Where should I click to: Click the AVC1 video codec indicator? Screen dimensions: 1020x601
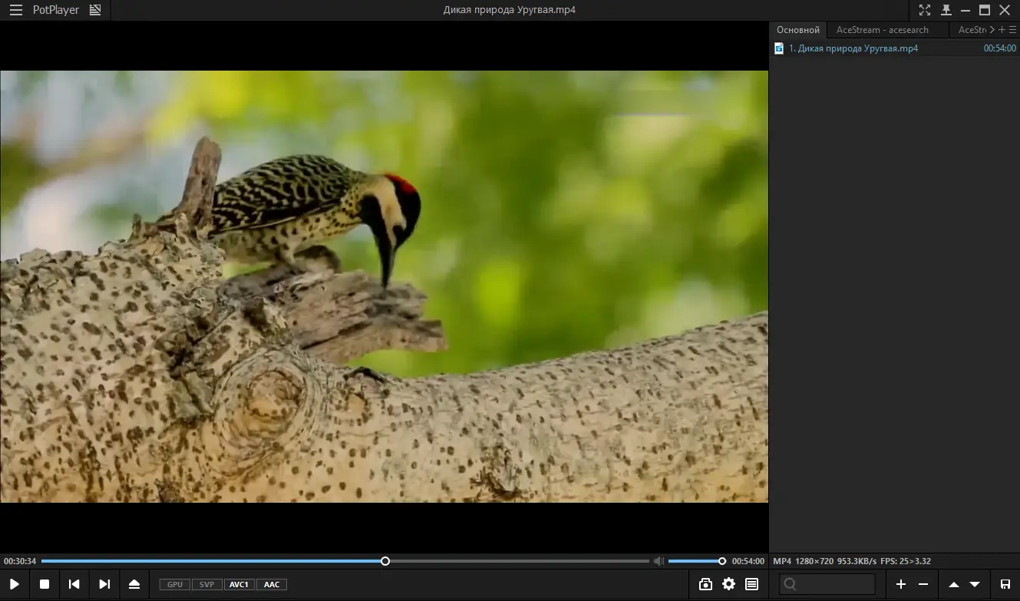239,585
